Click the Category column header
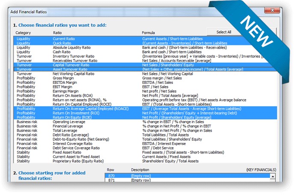The height and width of the screenshot is (195, 294). 24,32
